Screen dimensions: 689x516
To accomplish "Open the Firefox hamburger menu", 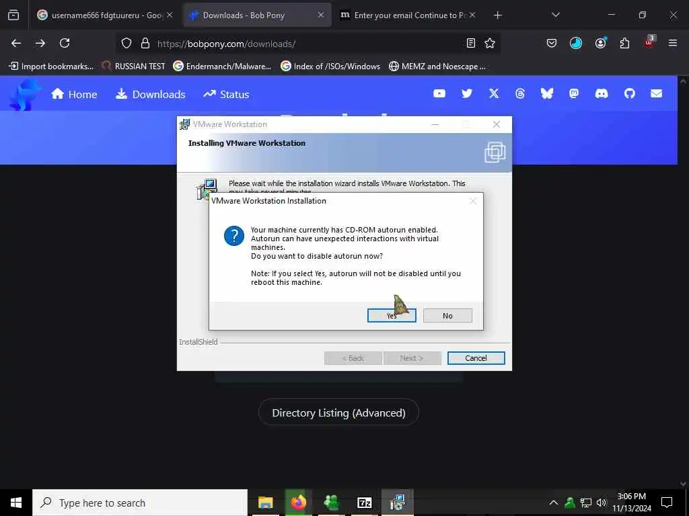I will point(673,43).
